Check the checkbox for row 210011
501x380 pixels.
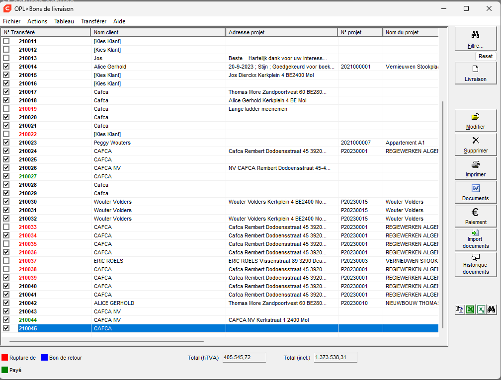point(6,41)
